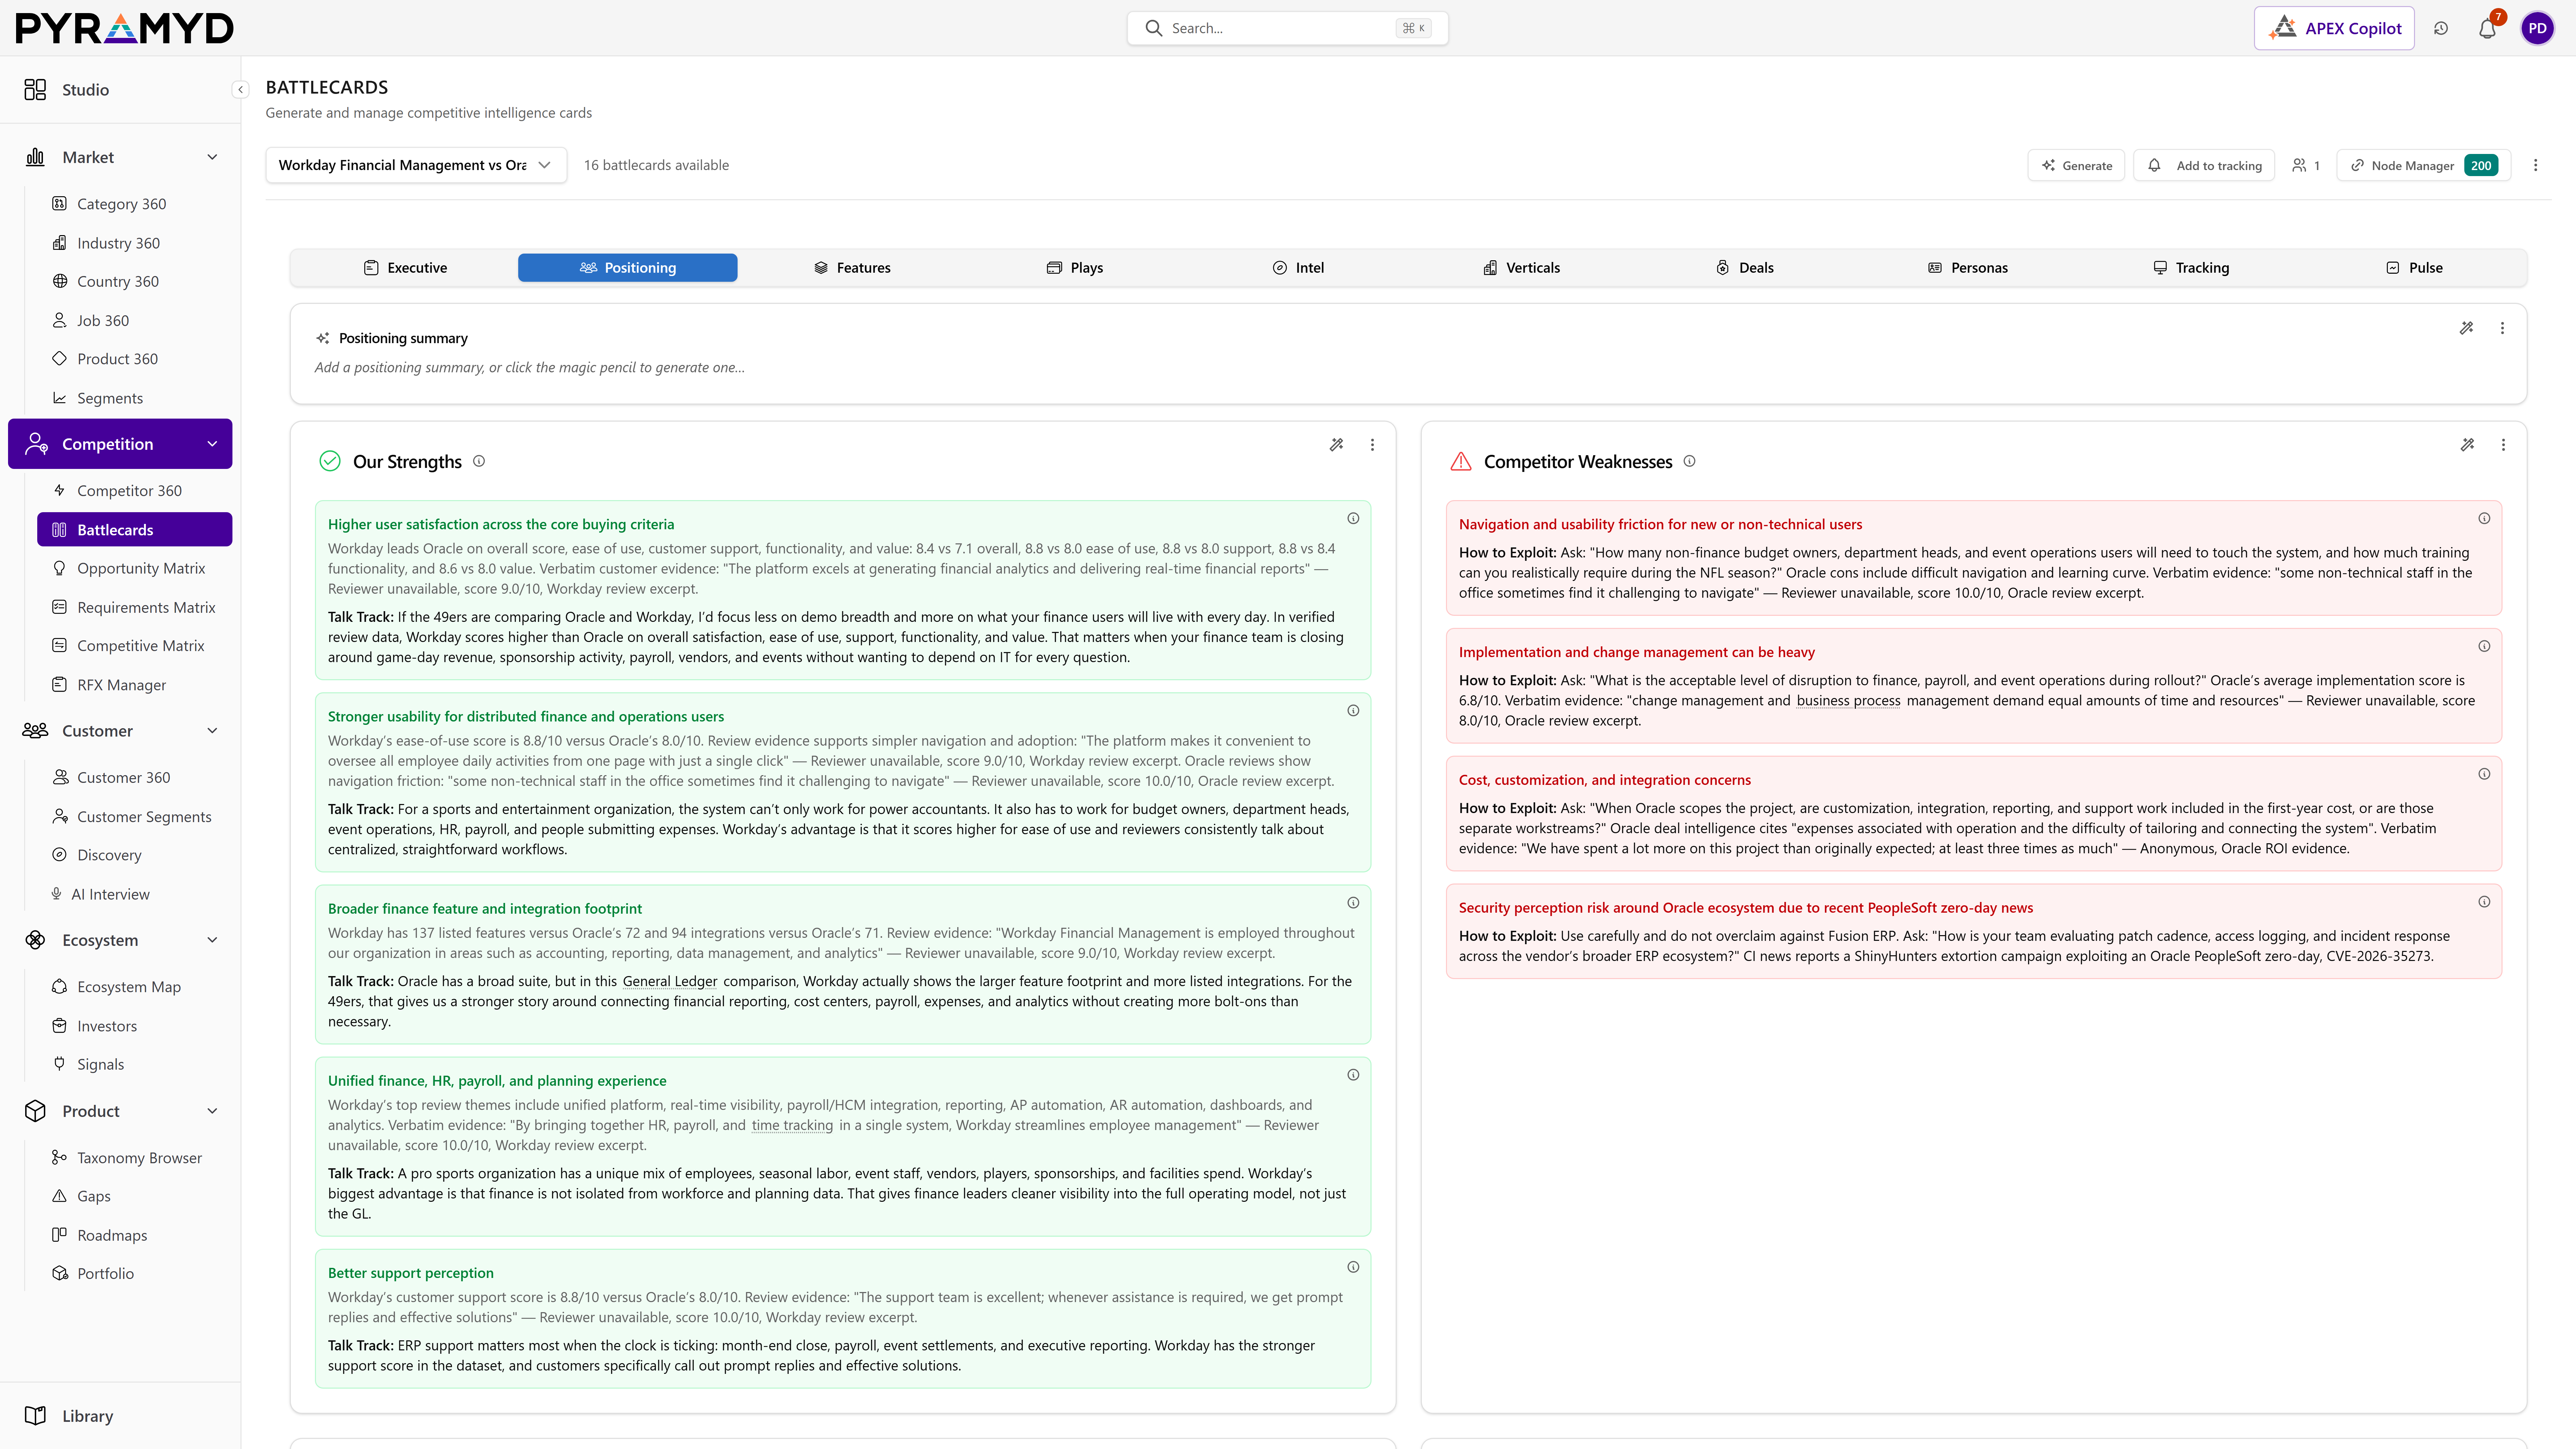Open the PD user avatar
The width and height of the screenshot is (2576, 1449).
click(2537, 28)
